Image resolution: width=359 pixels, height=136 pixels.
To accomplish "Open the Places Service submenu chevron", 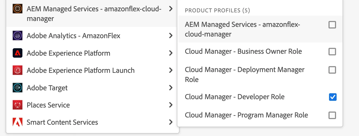I will (x=171, y=105).
